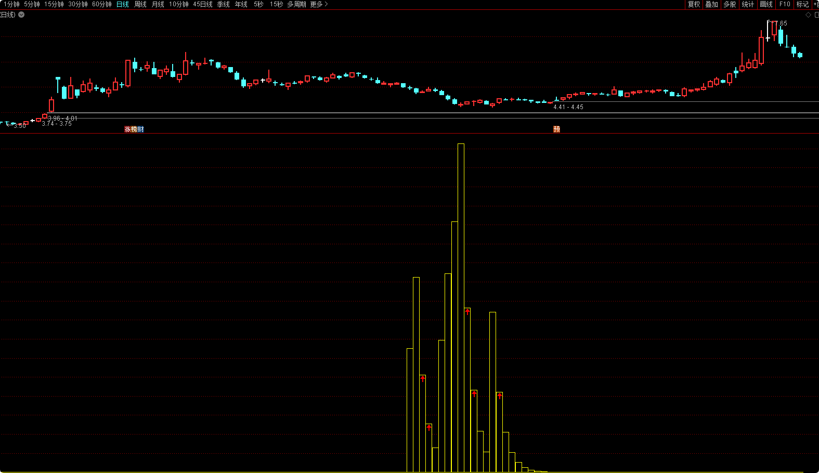
Task: Open the F10 company info
Action: coord(784,4)
